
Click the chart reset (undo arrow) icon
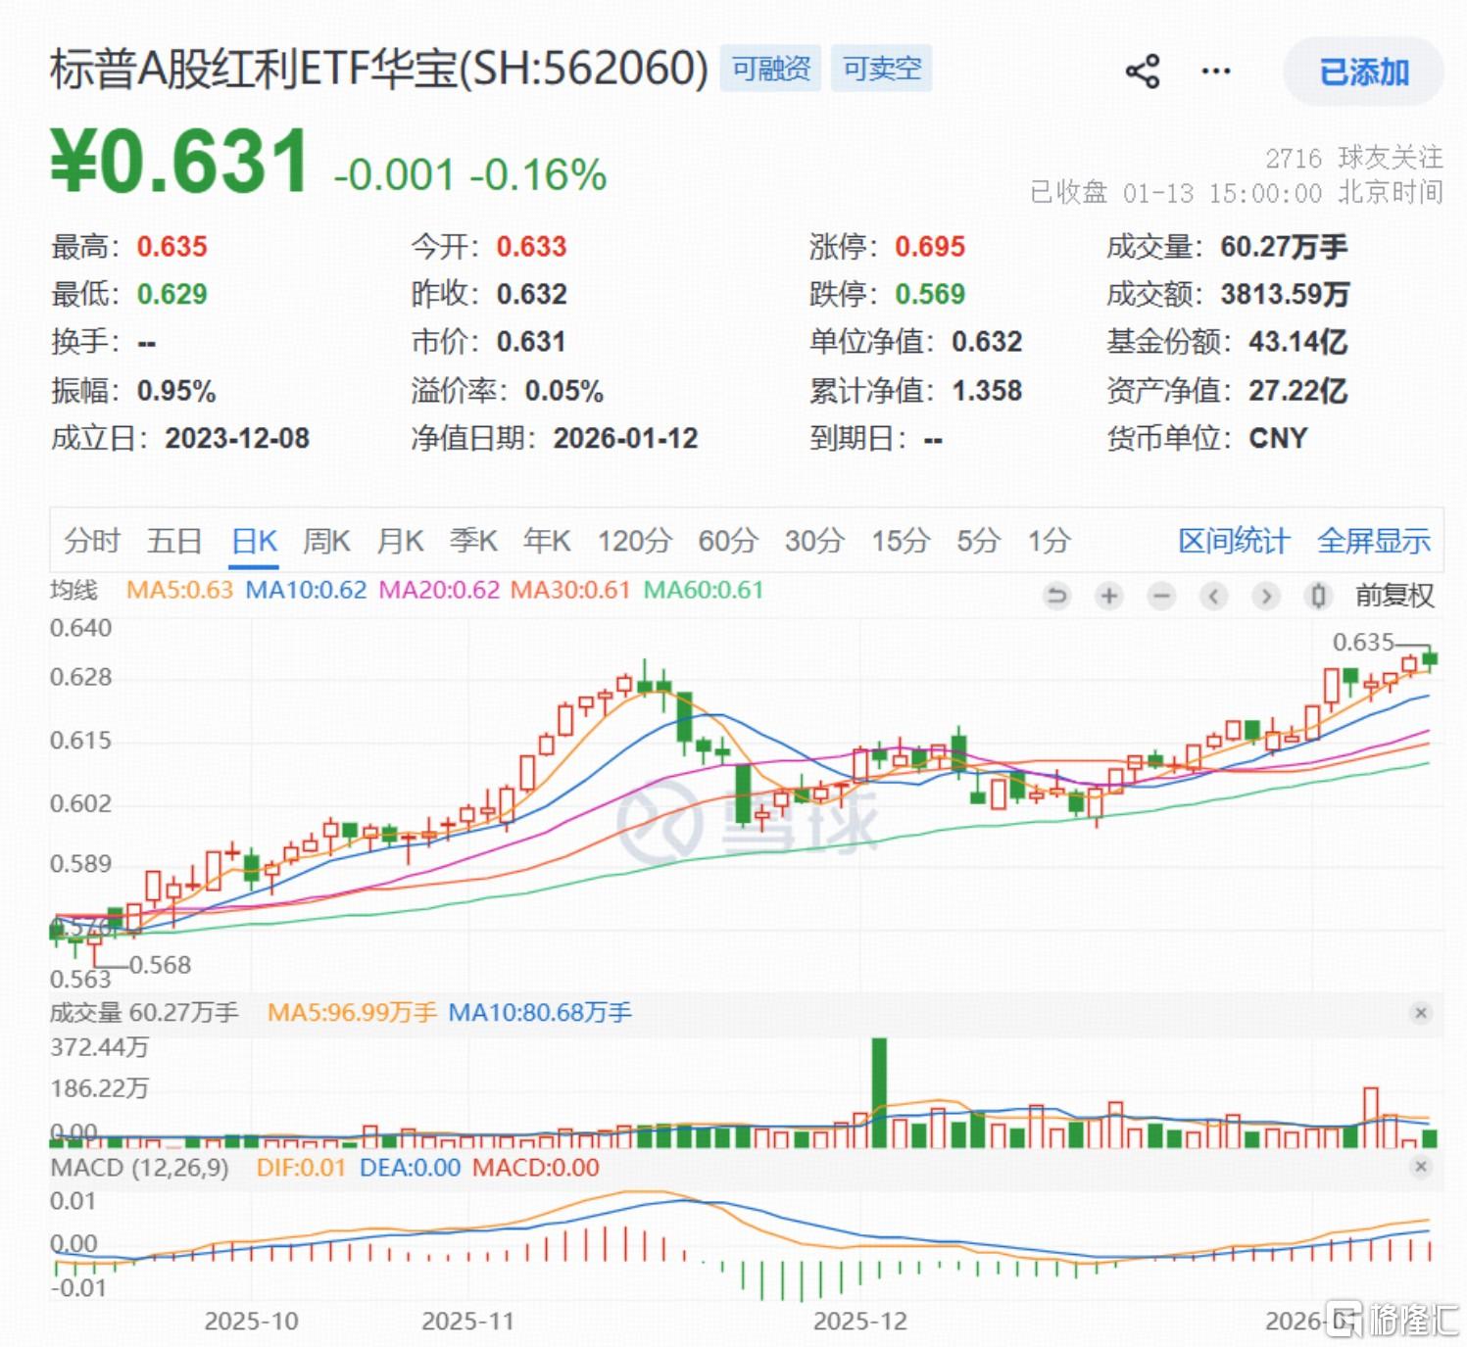[1056, 596]
